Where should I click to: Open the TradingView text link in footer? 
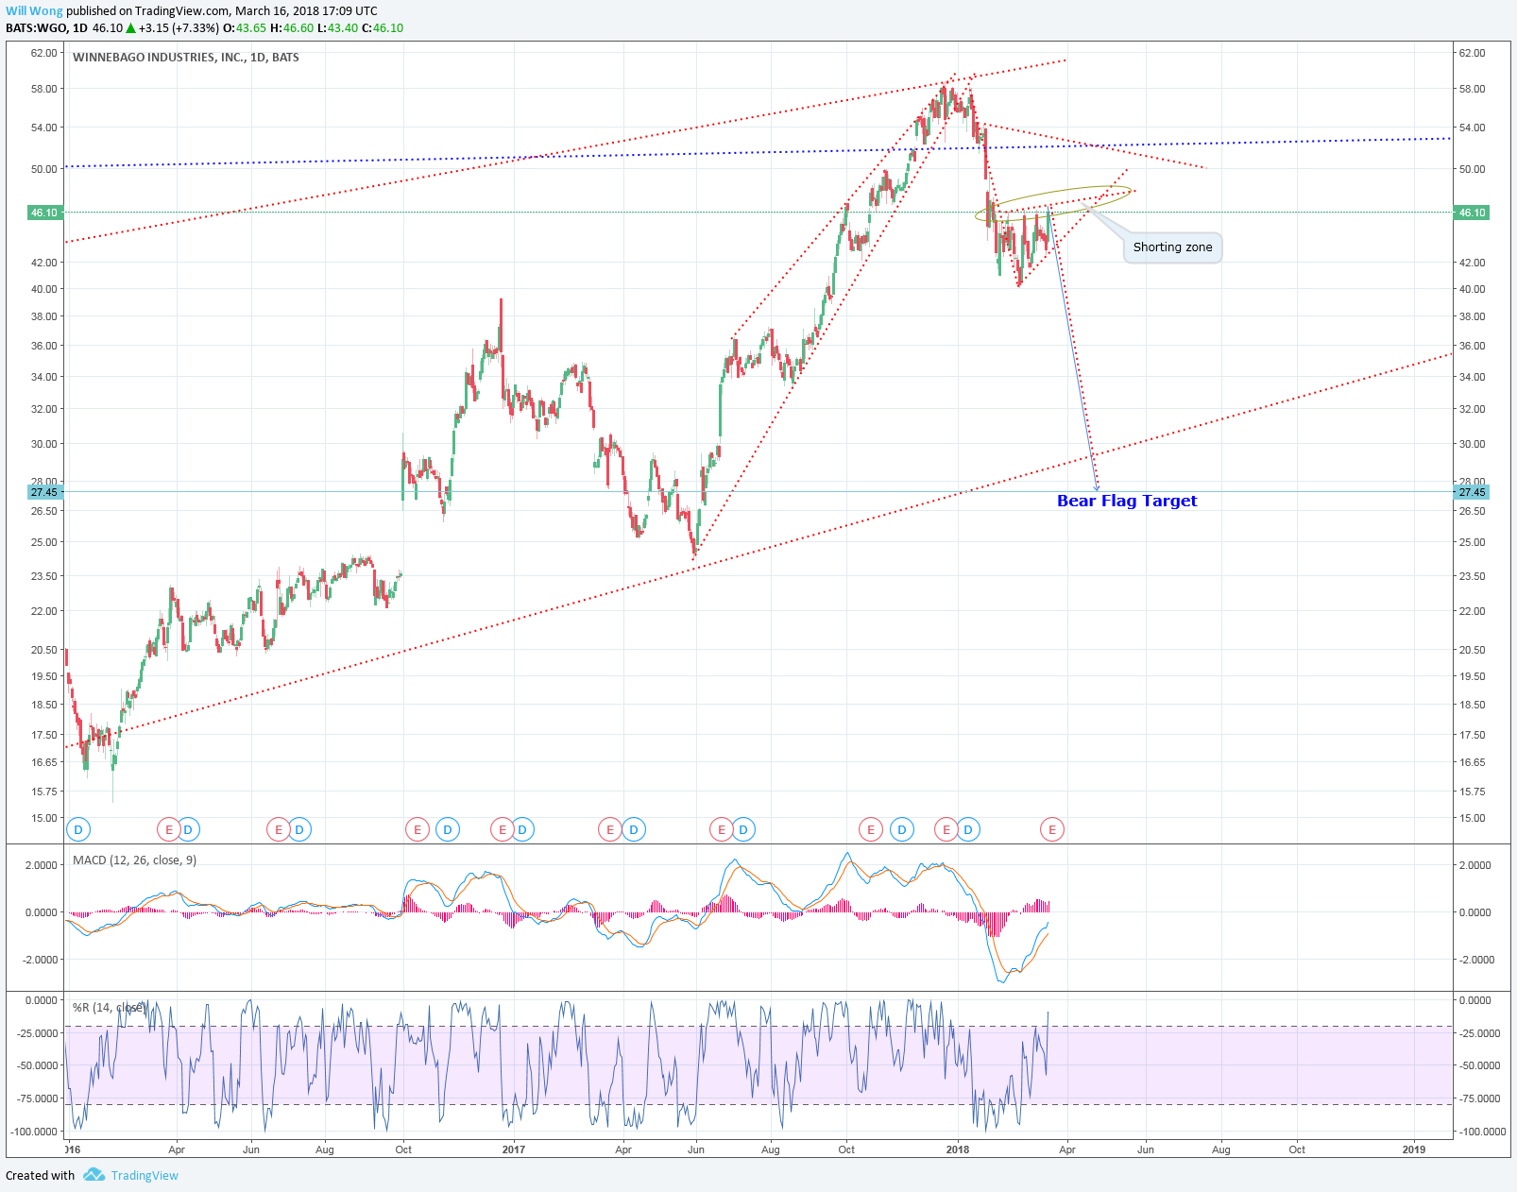coord(145,1176)
